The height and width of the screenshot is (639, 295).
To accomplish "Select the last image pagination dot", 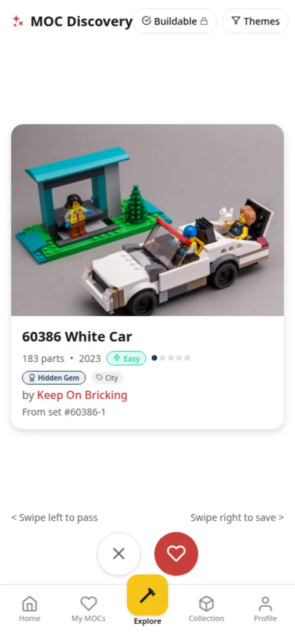I will [x=187, y=358].
